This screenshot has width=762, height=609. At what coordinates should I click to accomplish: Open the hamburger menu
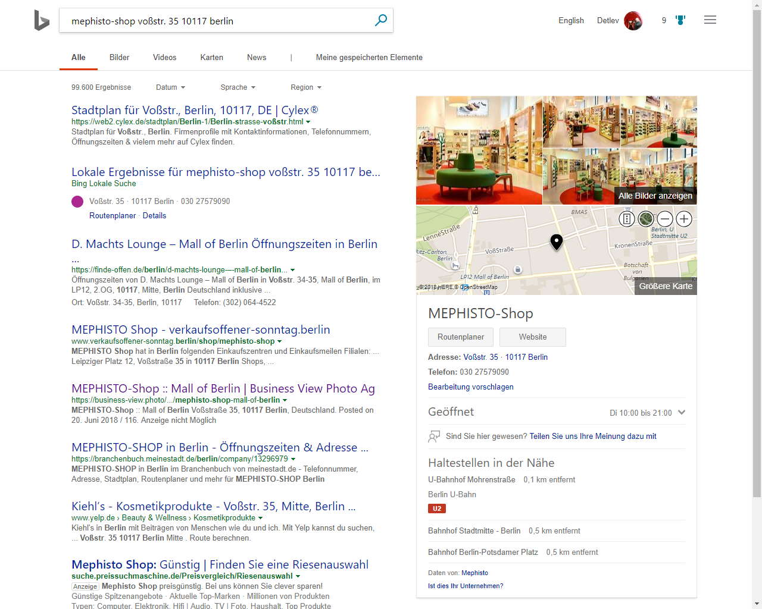(x=710, y=20)
